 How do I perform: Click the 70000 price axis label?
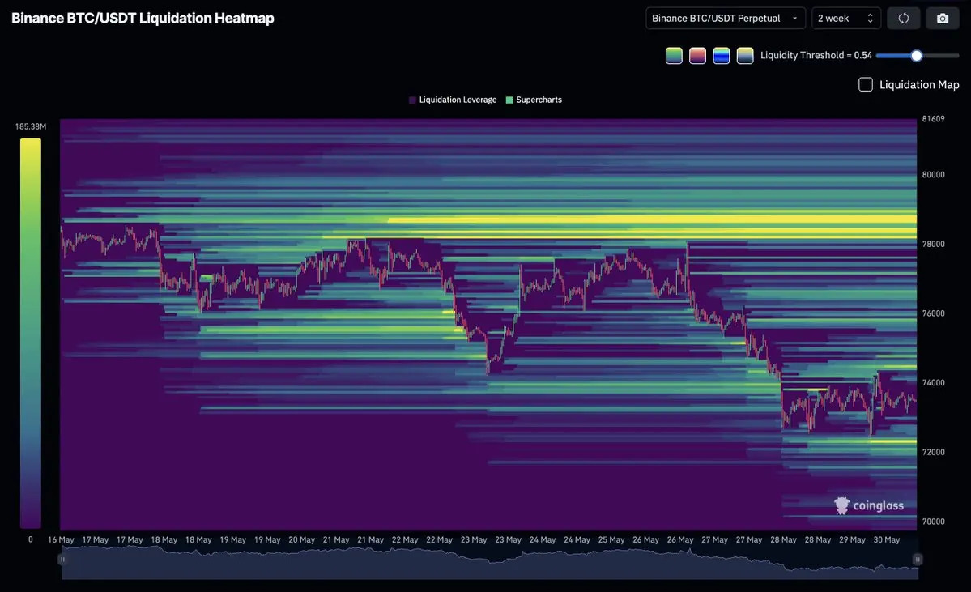pyautogui.click(x=933, y=522)
